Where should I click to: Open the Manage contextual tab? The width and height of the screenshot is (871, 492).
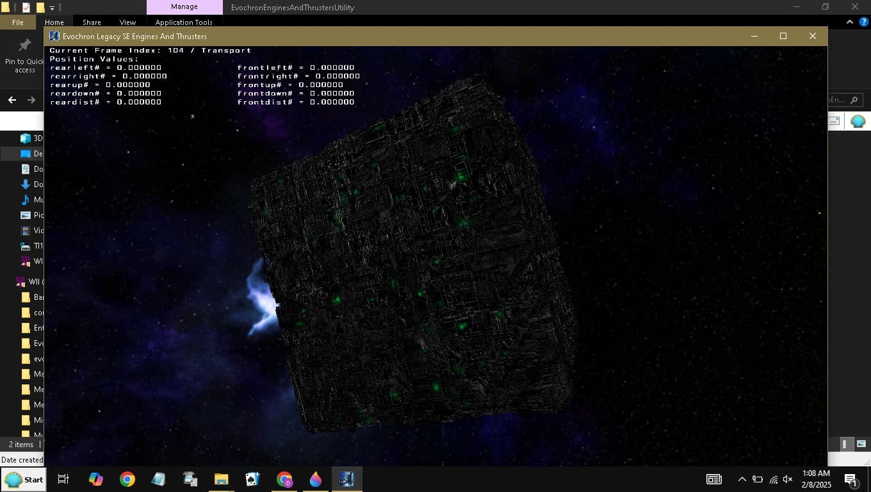184,7
